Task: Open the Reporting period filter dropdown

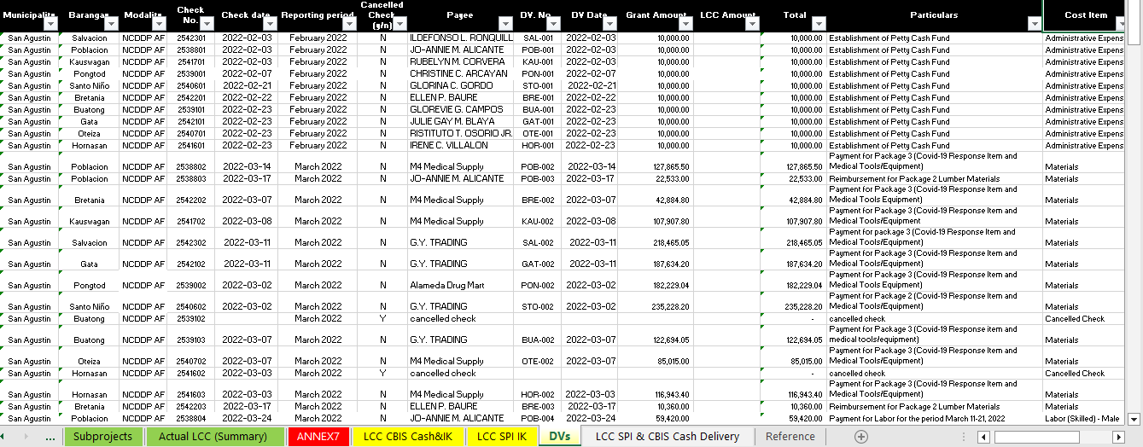Action: click(349, 25)
